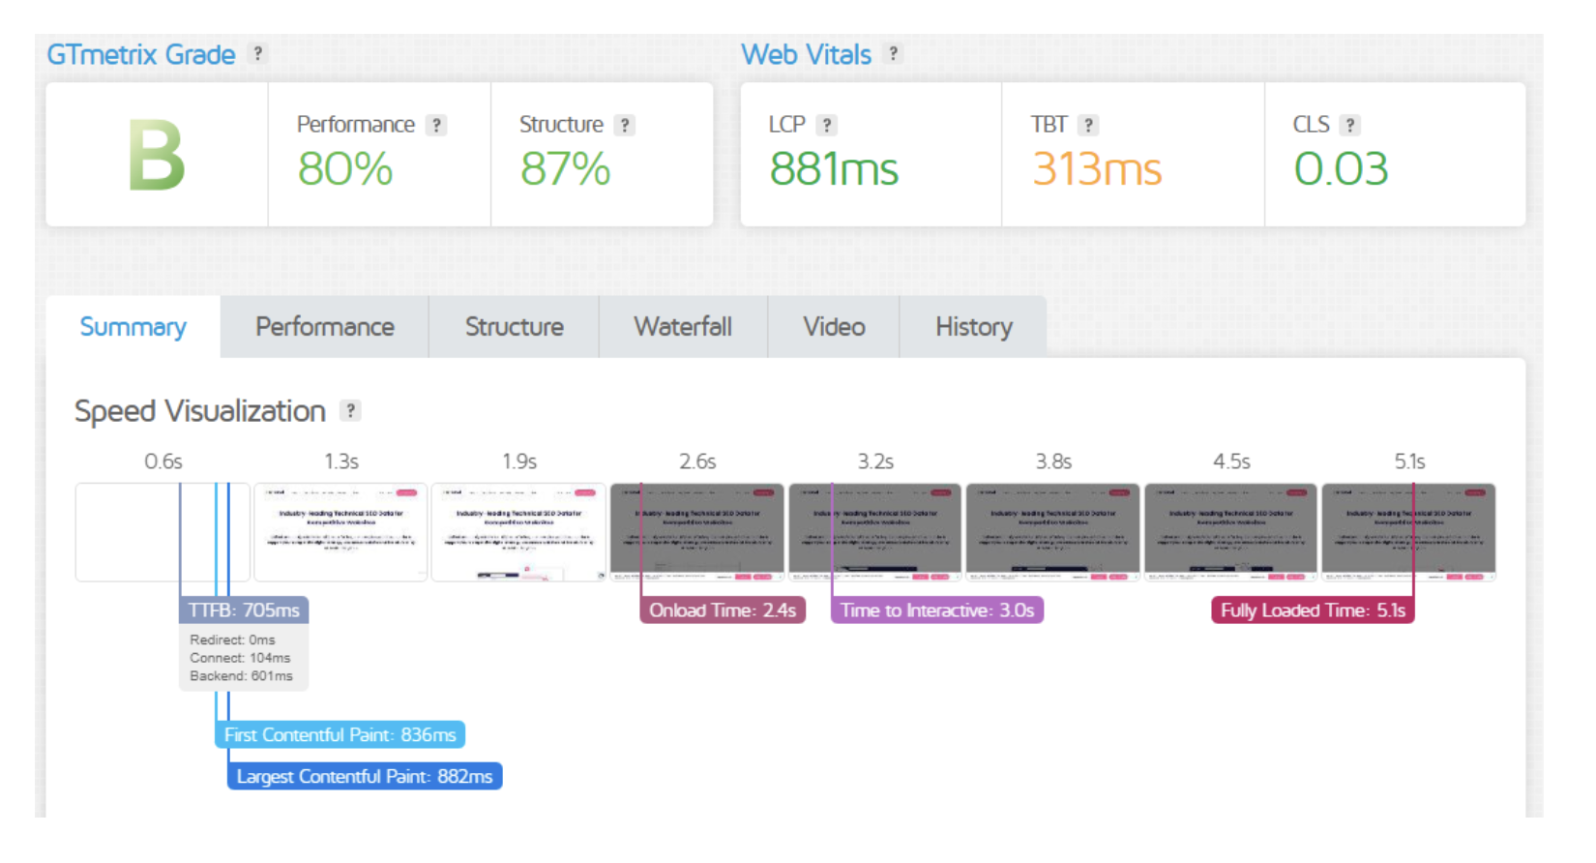Click the Web Vitals heading
This screenshot has height=863, width=1596.
pyautogui.click(x=807, y=55)
